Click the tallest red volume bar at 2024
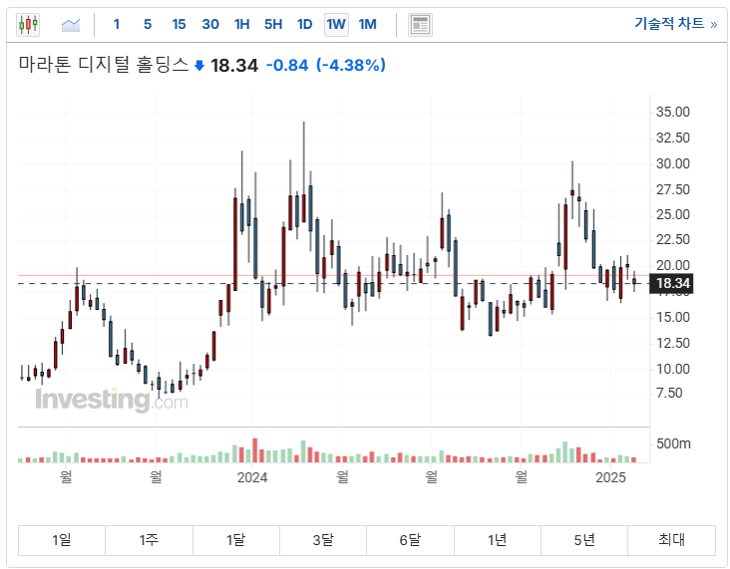 pos(254,450)
